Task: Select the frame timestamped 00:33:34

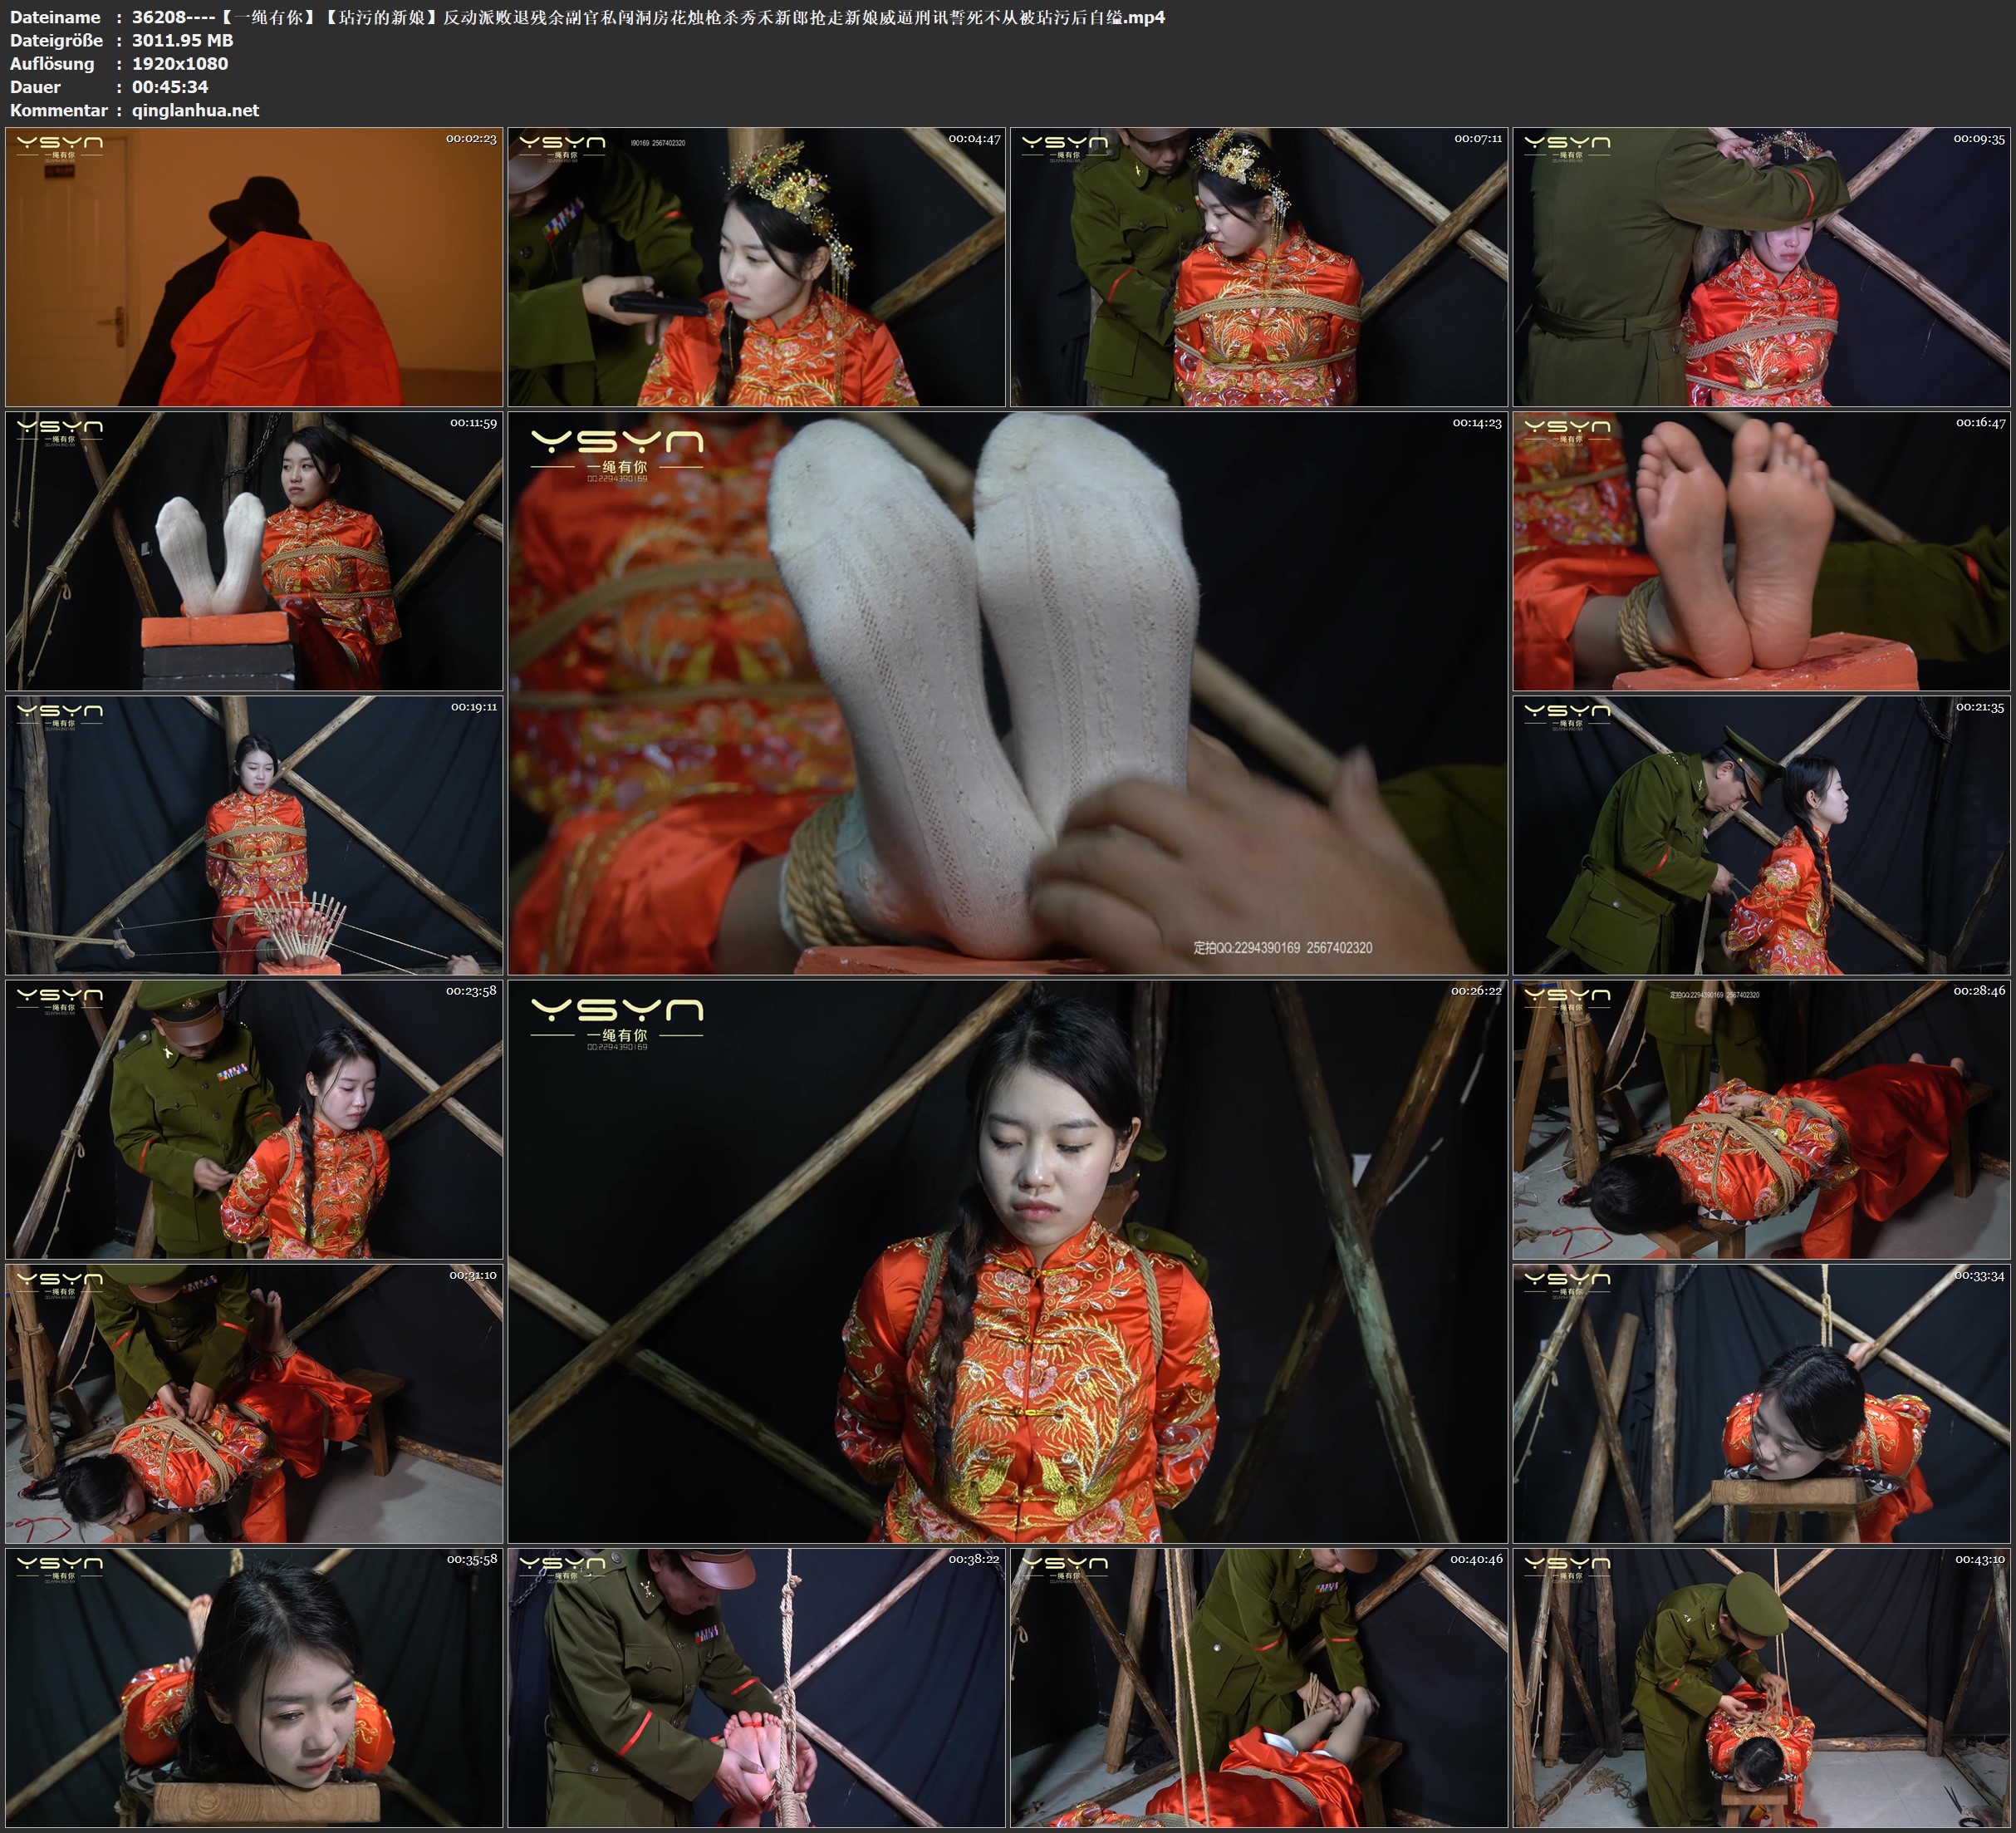Action: tap(1761, 1403)
